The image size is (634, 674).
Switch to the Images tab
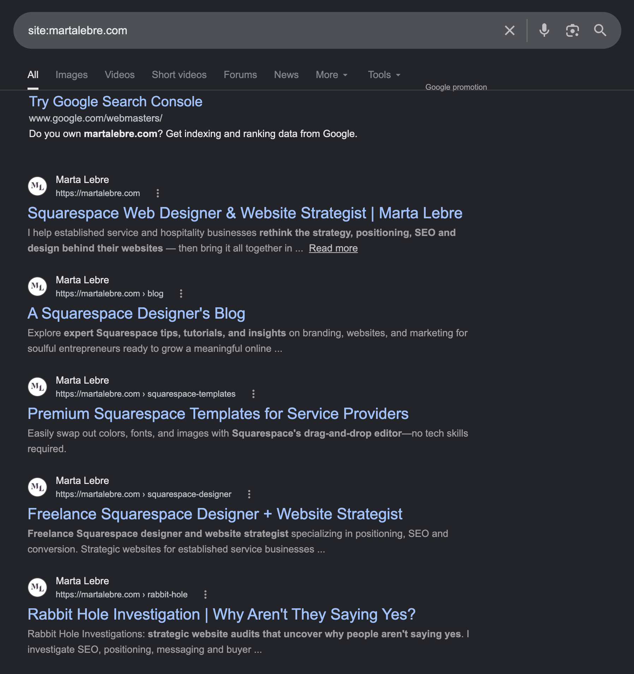pyautogui.click(x=72, y=75)
